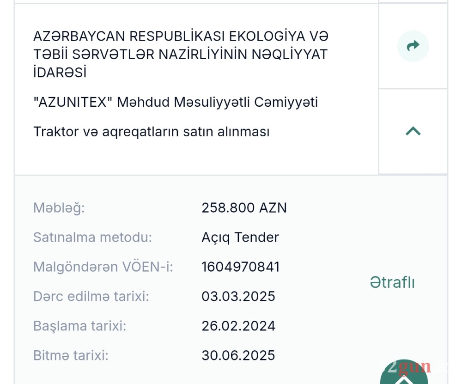
Task: Select the 258.800 AZN amount value
Action: 244,207
